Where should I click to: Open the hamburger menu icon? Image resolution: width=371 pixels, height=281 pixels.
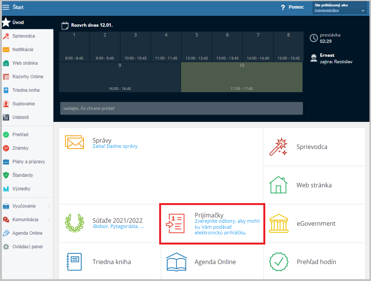(6, 7)
